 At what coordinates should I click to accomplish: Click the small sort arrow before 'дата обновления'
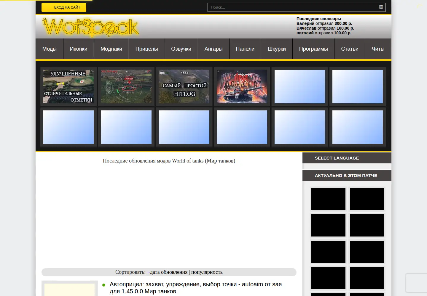[x=149, y=273]
